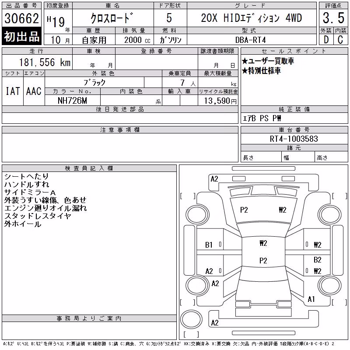Image resolution: width=350 pixels, height=350 pixels.
Task: Click the 自家用 vehicle history value
Action: 94,40
